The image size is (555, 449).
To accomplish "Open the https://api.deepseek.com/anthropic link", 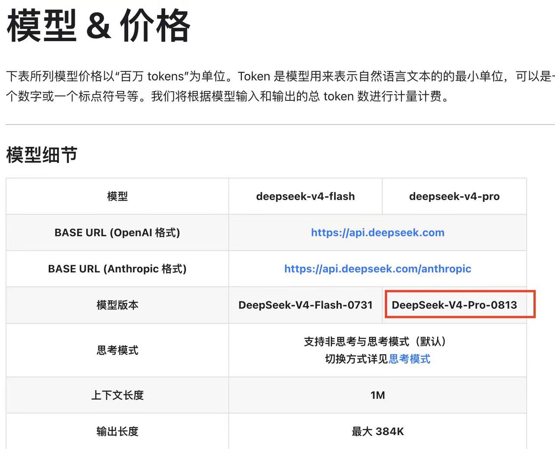I will click(x=378, y=269).
